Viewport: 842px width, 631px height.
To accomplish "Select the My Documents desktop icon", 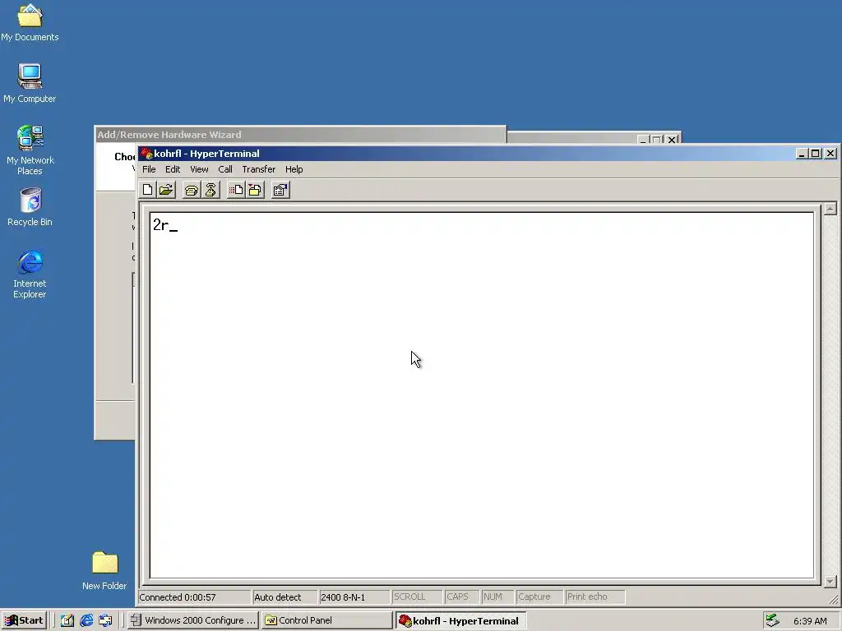I will tap(30, 23).
